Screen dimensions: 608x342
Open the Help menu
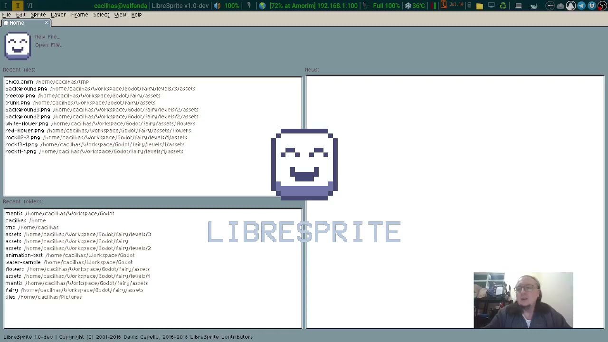pos(136,15)
